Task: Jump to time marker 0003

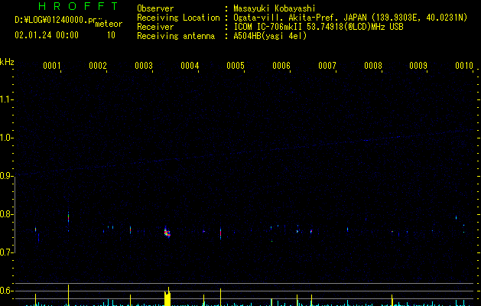Action: (x=144, y=66)
